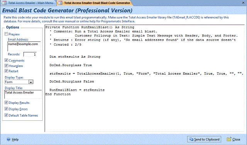247x145 pixels.
Task: Click the 'End Function' code line
Action: click(x=58, y=94)
